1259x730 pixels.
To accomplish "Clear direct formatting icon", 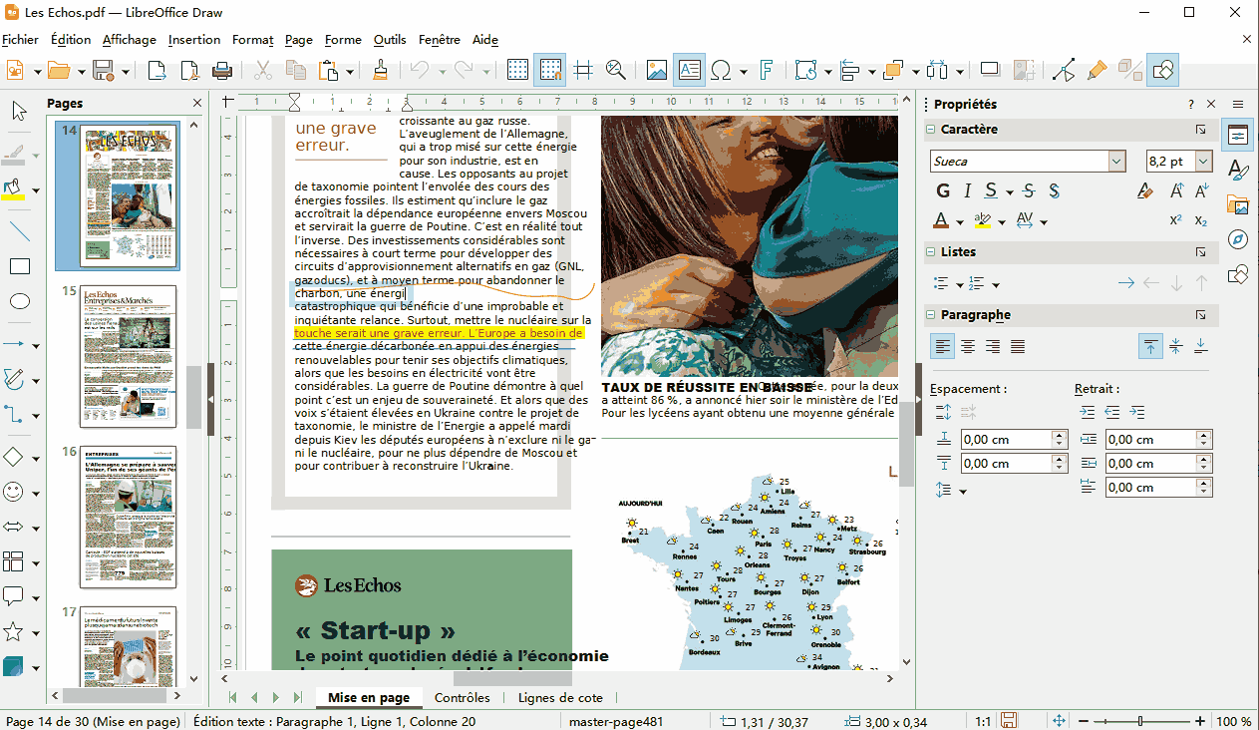I will 1145,190.
